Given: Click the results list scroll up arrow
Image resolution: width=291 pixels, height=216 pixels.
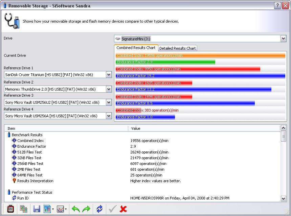Looking at the screenshot, I should click(x=283, y=128).
